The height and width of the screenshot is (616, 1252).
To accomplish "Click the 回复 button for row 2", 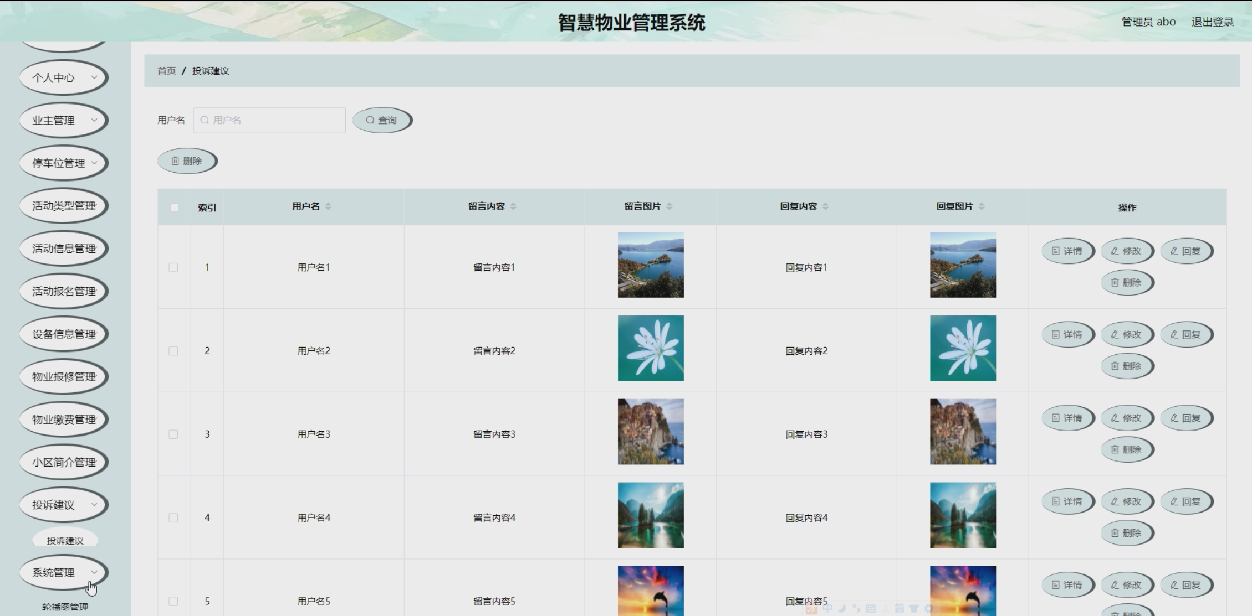I will pos(1186,335).
